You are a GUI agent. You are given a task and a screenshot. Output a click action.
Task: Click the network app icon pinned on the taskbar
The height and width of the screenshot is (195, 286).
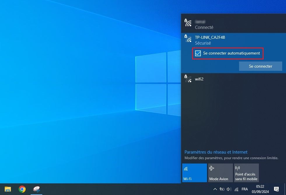(36, 189)
